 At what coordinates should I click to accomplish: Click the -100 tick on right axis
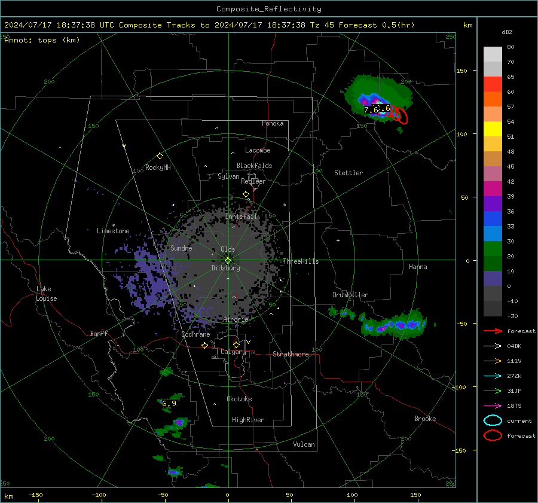pos(458,387)
